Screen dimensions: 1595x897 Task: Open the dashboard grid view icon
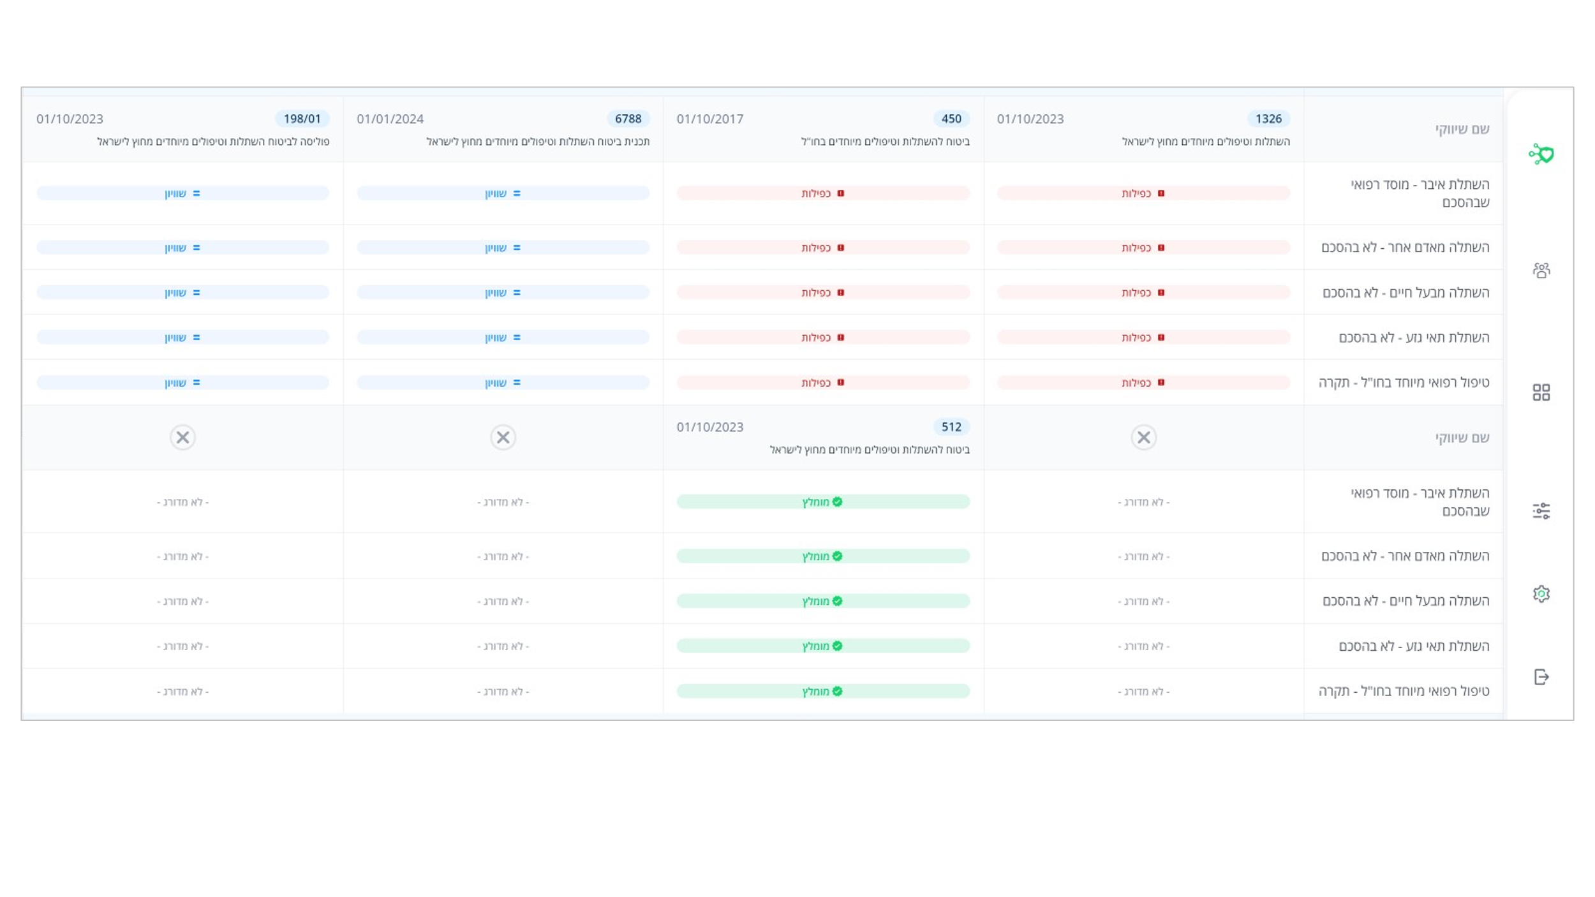(1542, 393)
